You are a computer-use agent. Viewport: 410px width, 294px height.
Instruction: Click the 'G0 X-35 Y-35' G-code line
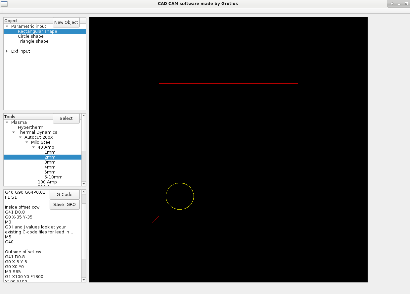click(19, 217)
